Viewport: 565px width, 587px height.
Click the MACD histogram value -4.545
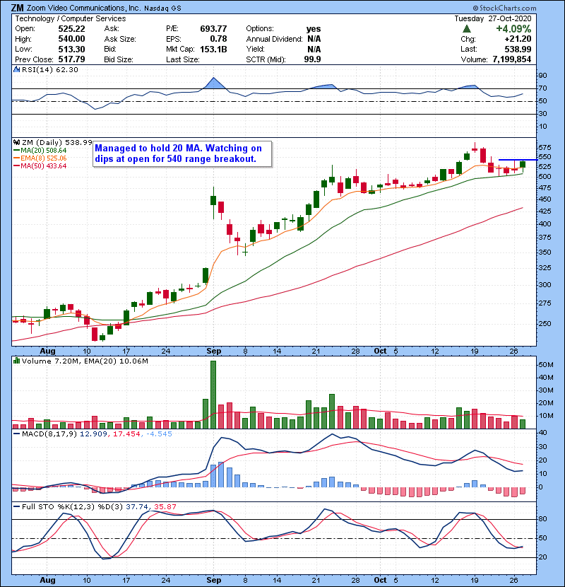tap(159, 434)
